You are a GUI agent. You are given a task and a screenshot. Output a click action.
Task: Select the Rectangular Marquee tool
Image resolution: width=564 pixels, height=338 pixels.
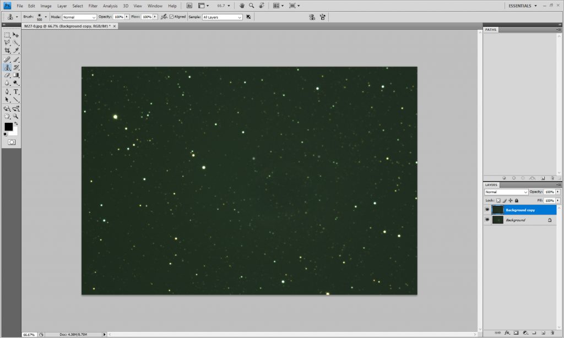click(x=7, y=35)
